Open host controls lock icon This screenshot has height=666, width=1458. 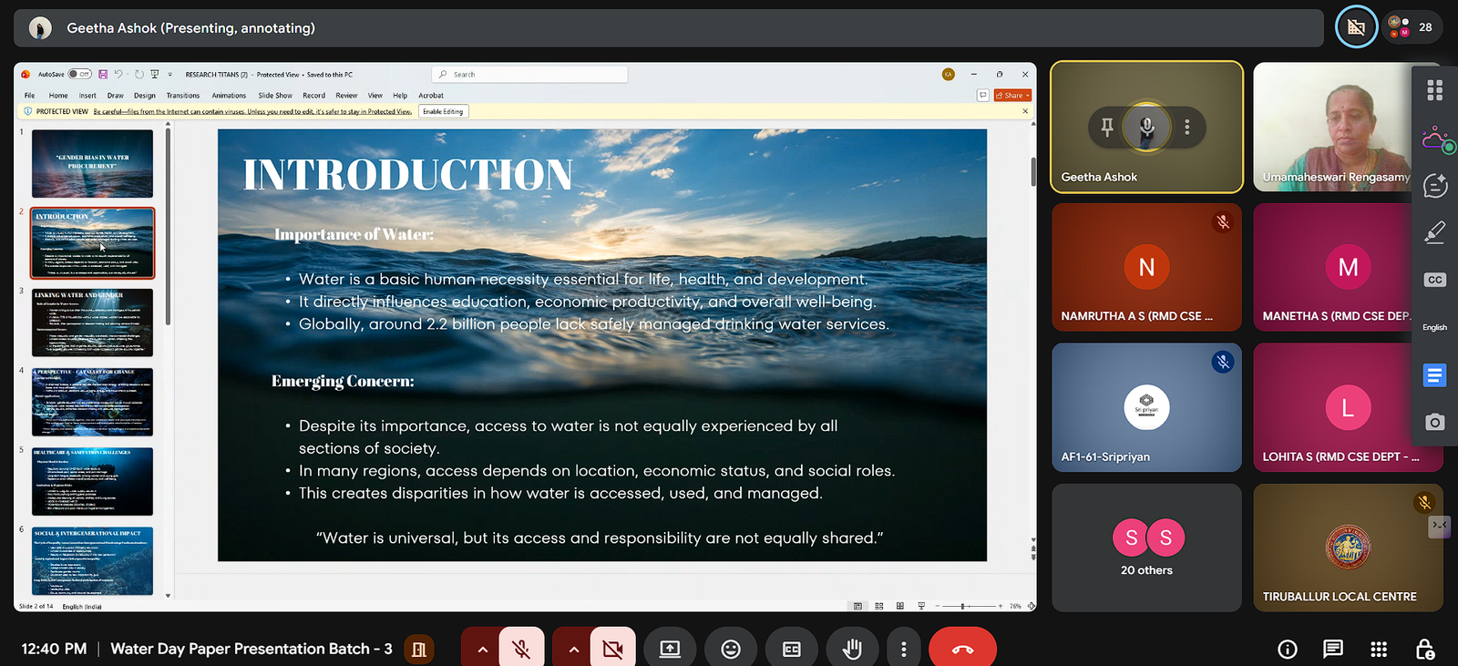coord(1424,649)
